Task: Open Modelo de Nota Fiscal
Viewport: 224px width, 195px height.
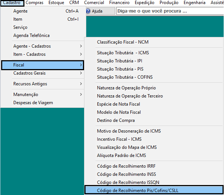Action: click(x=154, y=112)
